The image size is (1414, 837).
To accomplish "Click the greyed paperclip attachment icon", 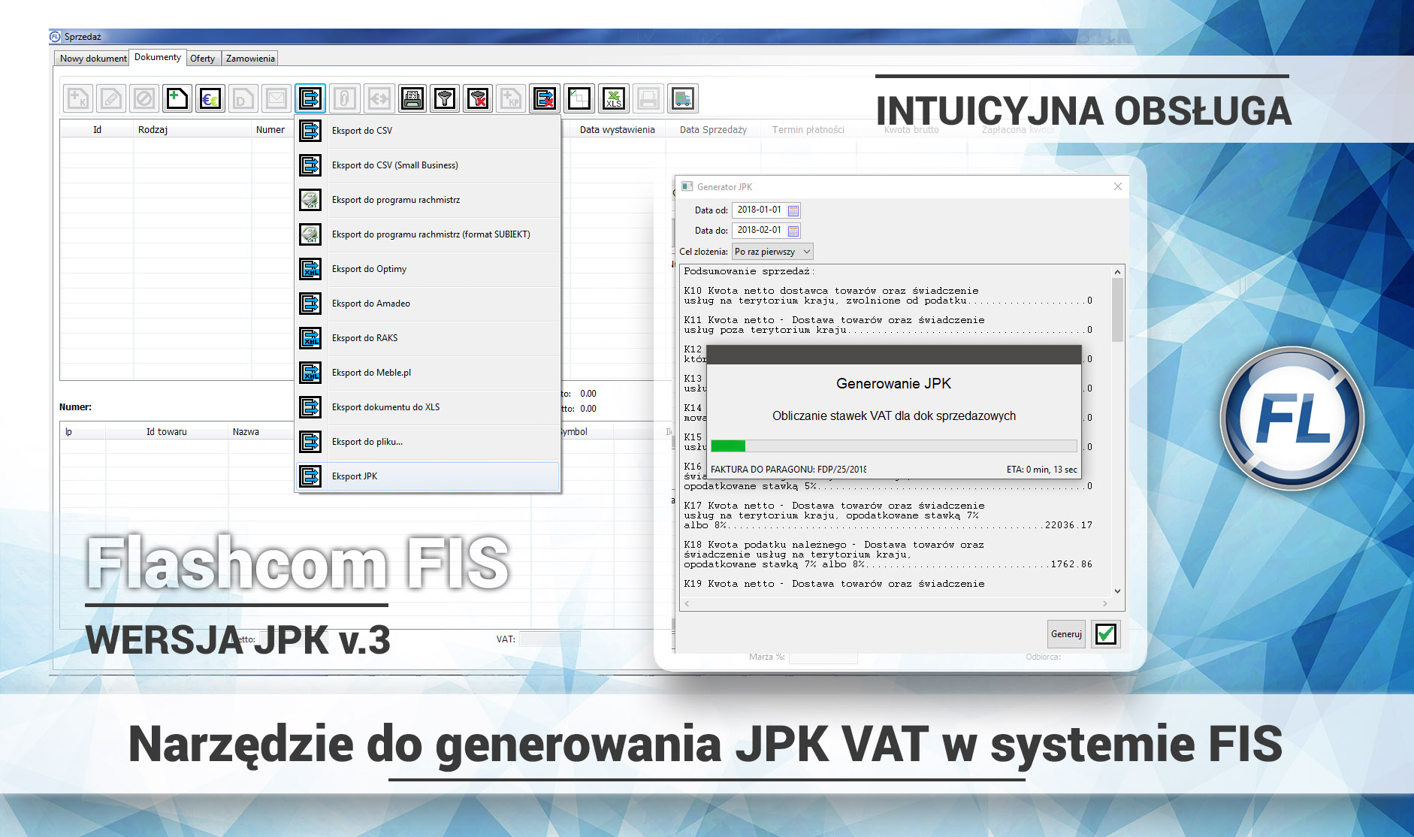I will pos(344,98).
